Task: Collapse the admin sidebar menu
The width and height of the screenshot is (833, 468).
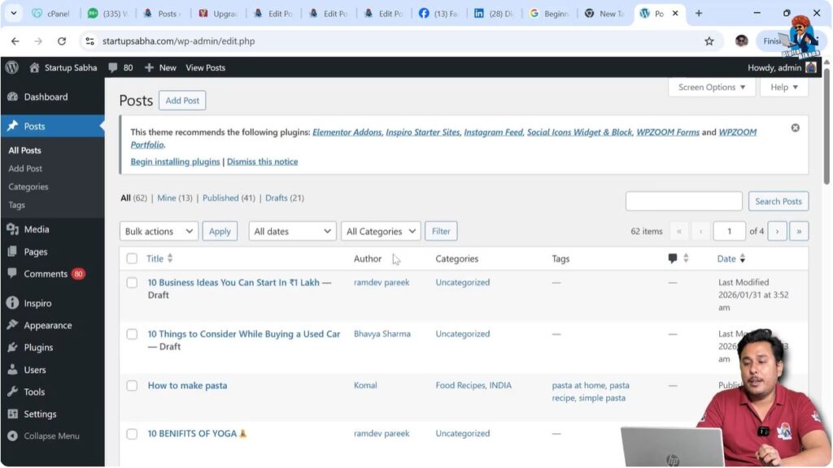Action: (46, 435)
